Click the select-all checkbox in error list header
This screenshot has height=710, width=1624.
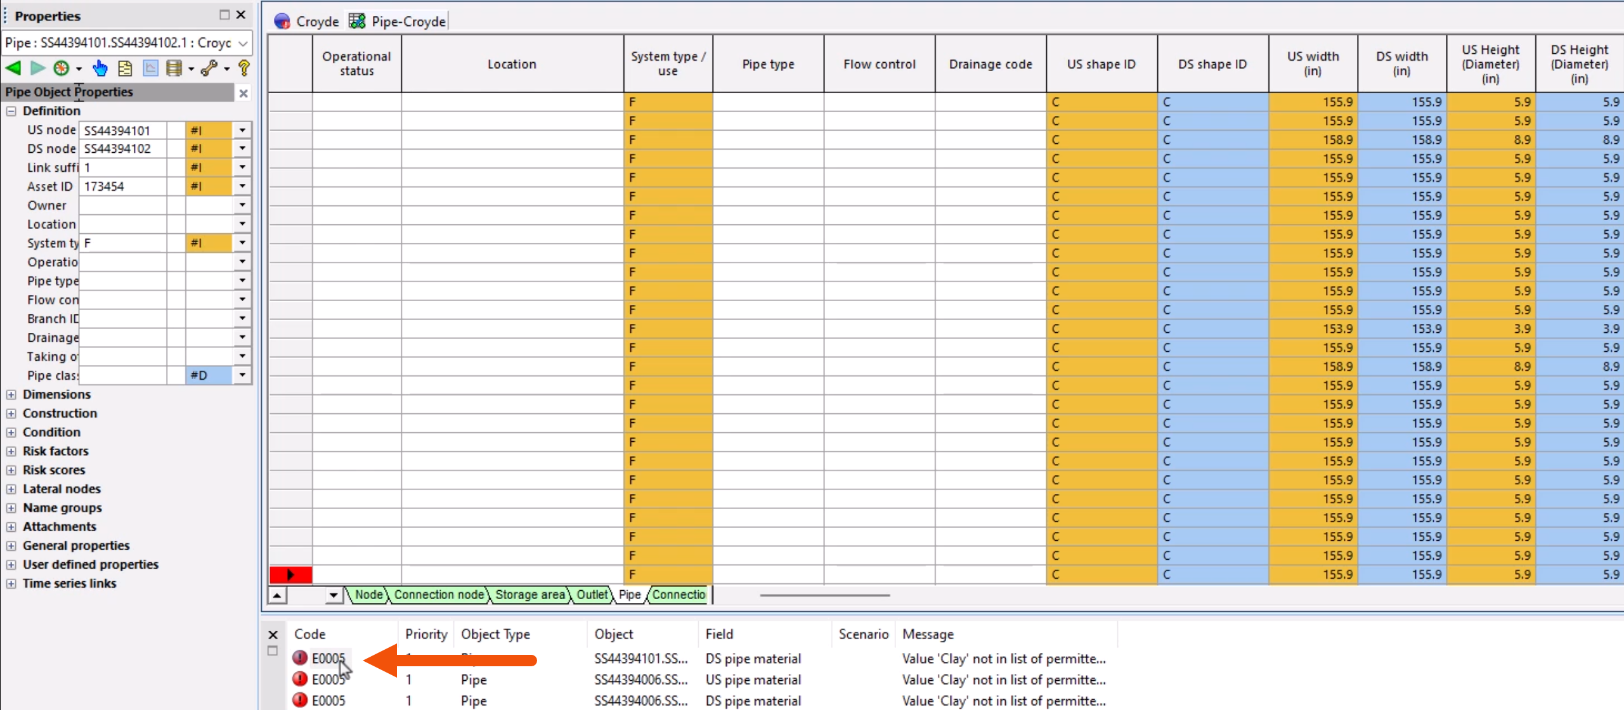click(273, 650)
